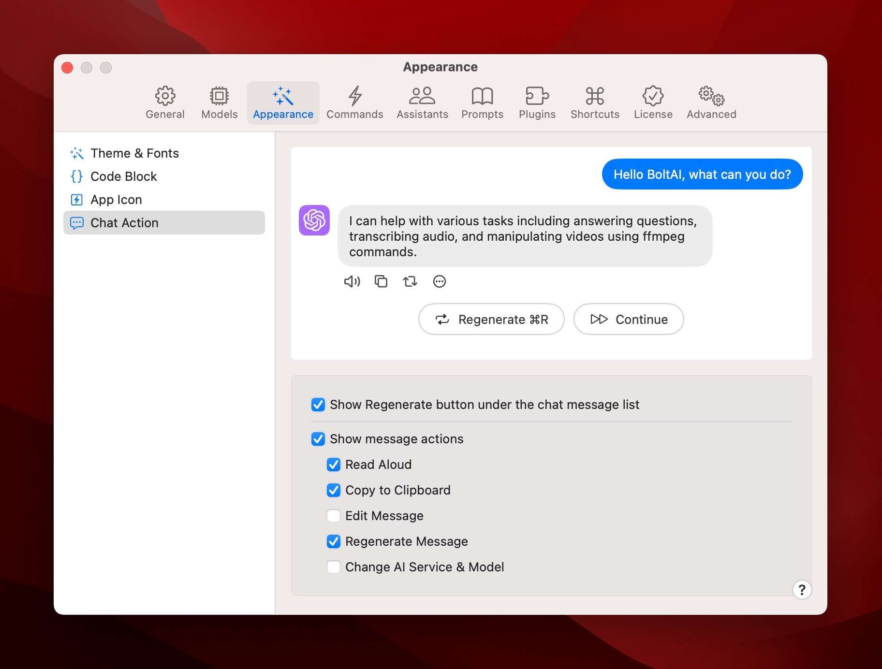Select Theme & Fonts in the sidebar
Image resolution: width=882 pixels, height=669 pixels.
click(134, 153)
